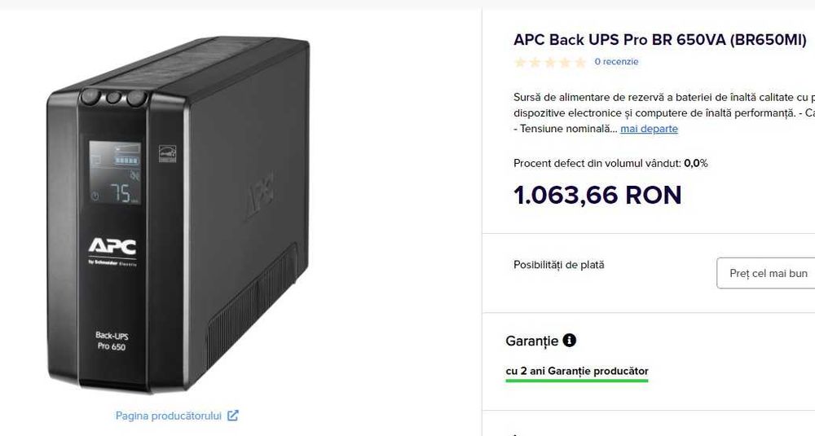Click the info icon next to Garanție
Viewport: 815px width, 436px height.
pyautogui.click(x=570, y=341)
